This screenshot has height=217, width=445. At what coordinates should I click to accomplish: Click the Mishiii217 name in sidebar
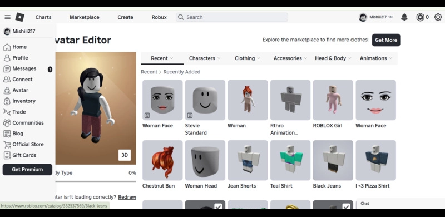point(24,31)
